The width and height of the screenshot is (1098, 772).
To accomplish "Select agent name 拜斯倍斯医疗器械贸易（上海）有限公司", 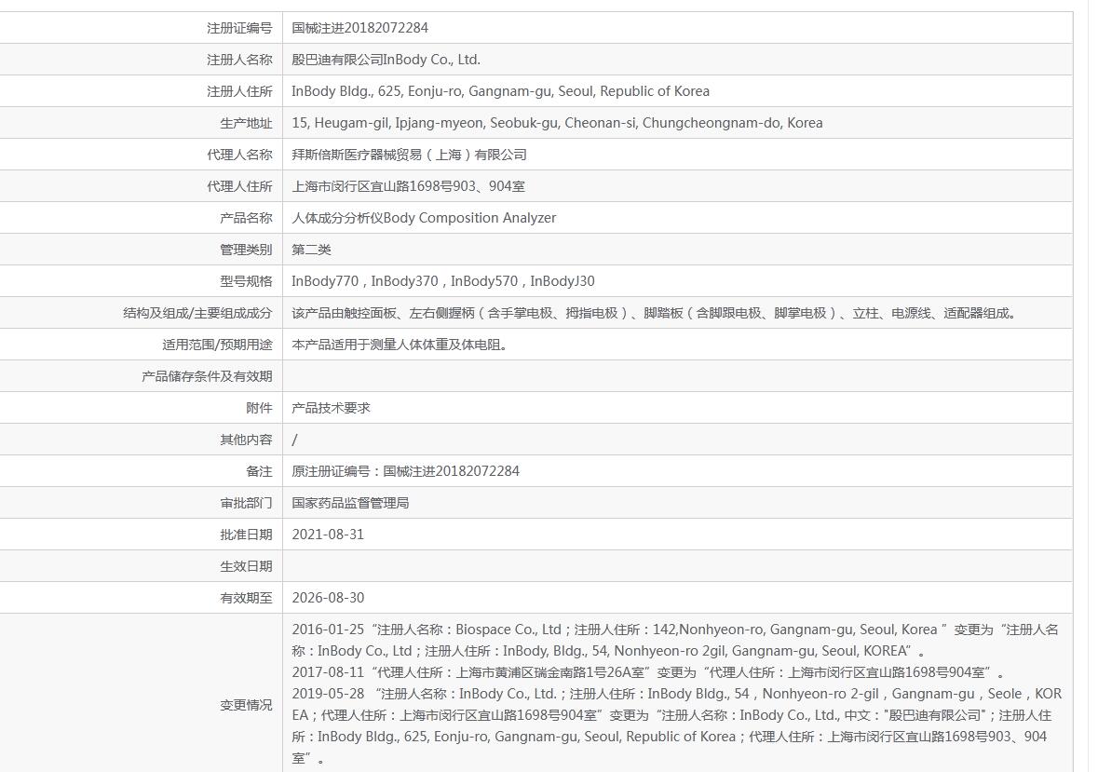I will pos(409,155).
